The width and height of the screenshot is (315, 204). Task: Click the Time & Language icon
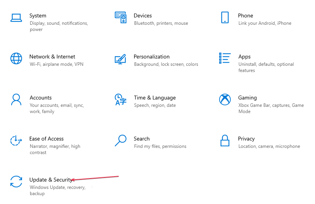[121, 99]
